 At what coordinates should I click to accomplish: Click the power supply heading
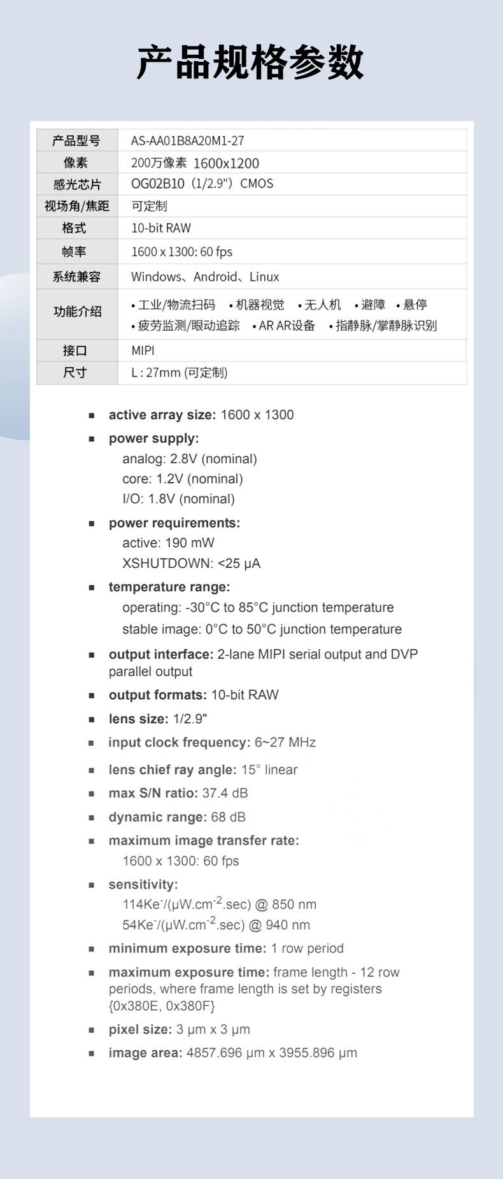pos(153,438)
